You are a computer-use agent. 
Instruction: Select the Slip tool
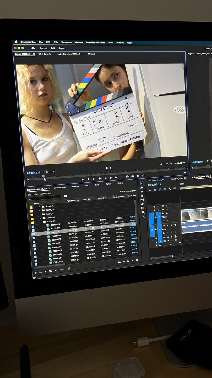(x=142, y=200)
